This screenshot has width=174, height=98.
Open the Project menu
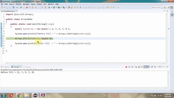39,4
